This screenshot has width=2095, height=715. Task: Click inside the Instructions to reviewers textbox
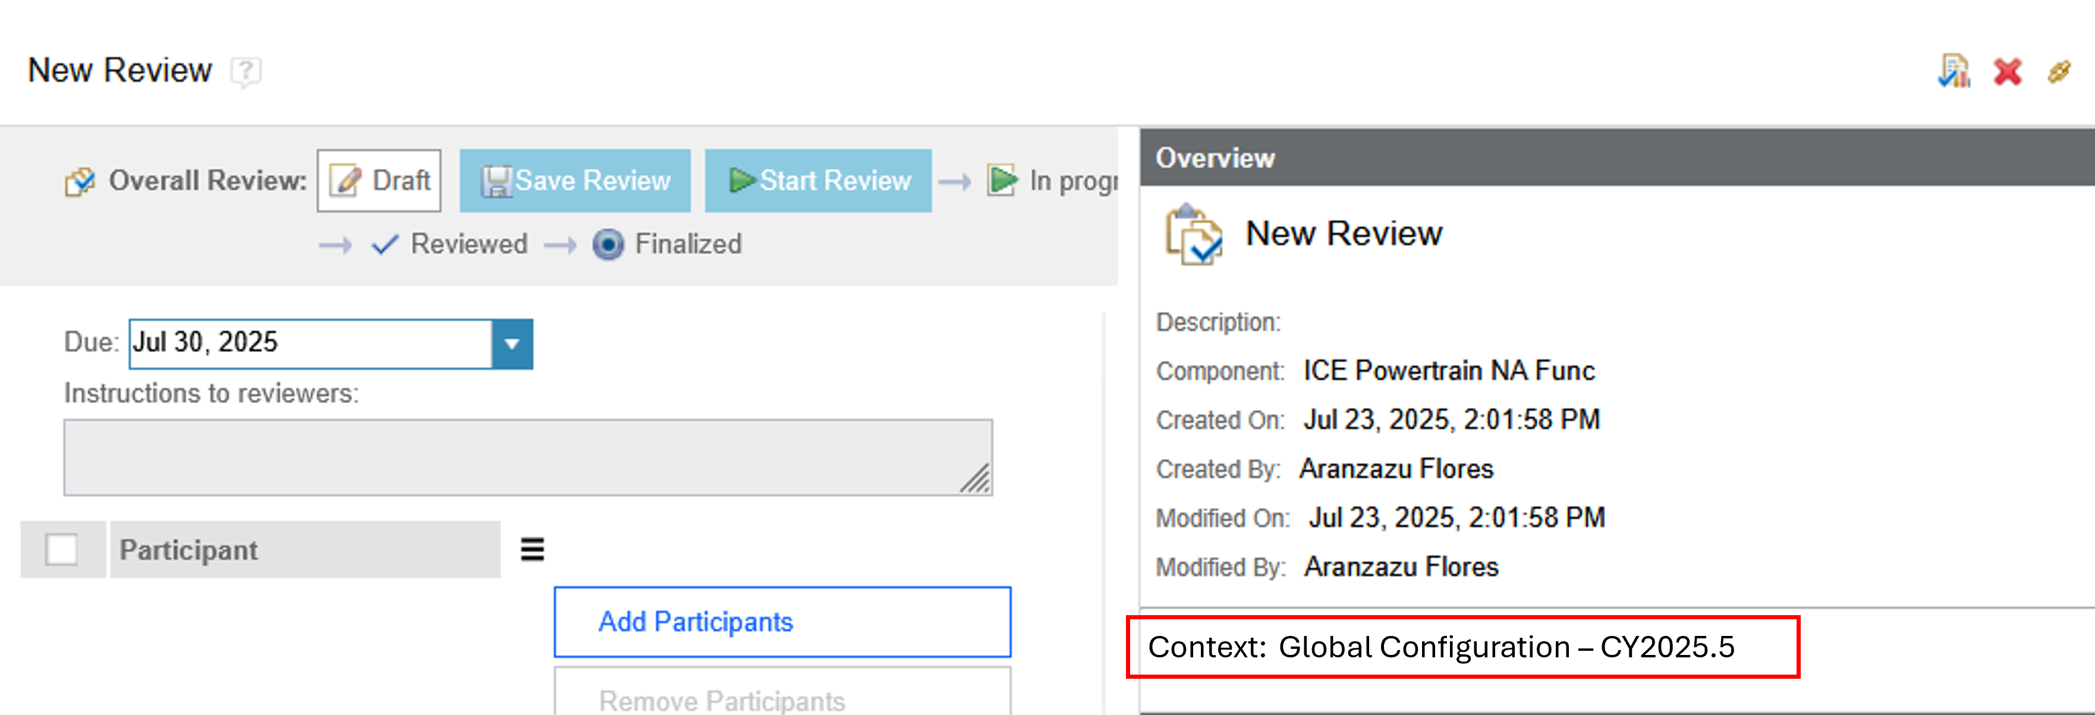(527, 457)
